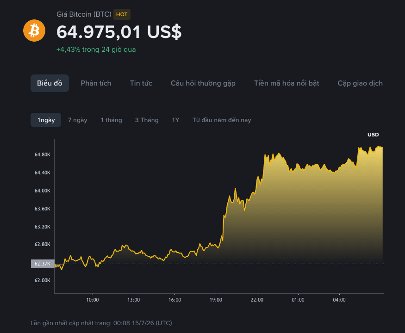Click the HOT badge next to Bitcoin title
This screenshot has width=405, height=333.
pos(122,14)
